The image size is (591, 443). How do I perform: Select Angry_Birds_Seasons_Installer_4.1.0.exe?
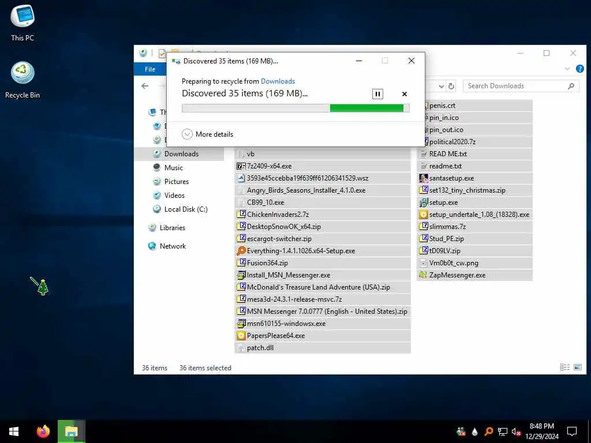pyautogui.click(x=323, y=190)
